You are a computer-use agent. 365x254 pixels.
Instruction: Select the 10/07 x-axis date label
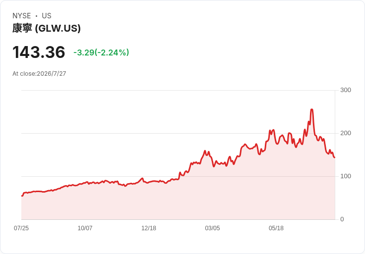point(85,228)
